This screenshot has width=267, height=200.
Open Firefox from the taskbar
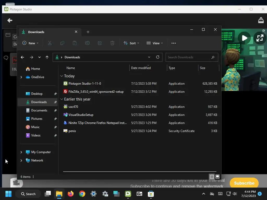pos(71,194)
